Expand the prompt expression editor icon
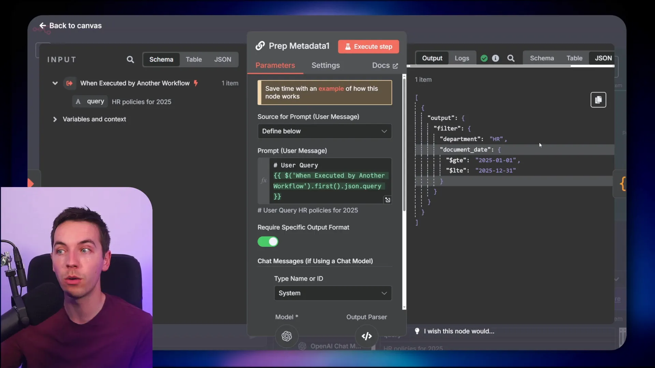The width and height of the screenshot is (655, 368). 388,200
